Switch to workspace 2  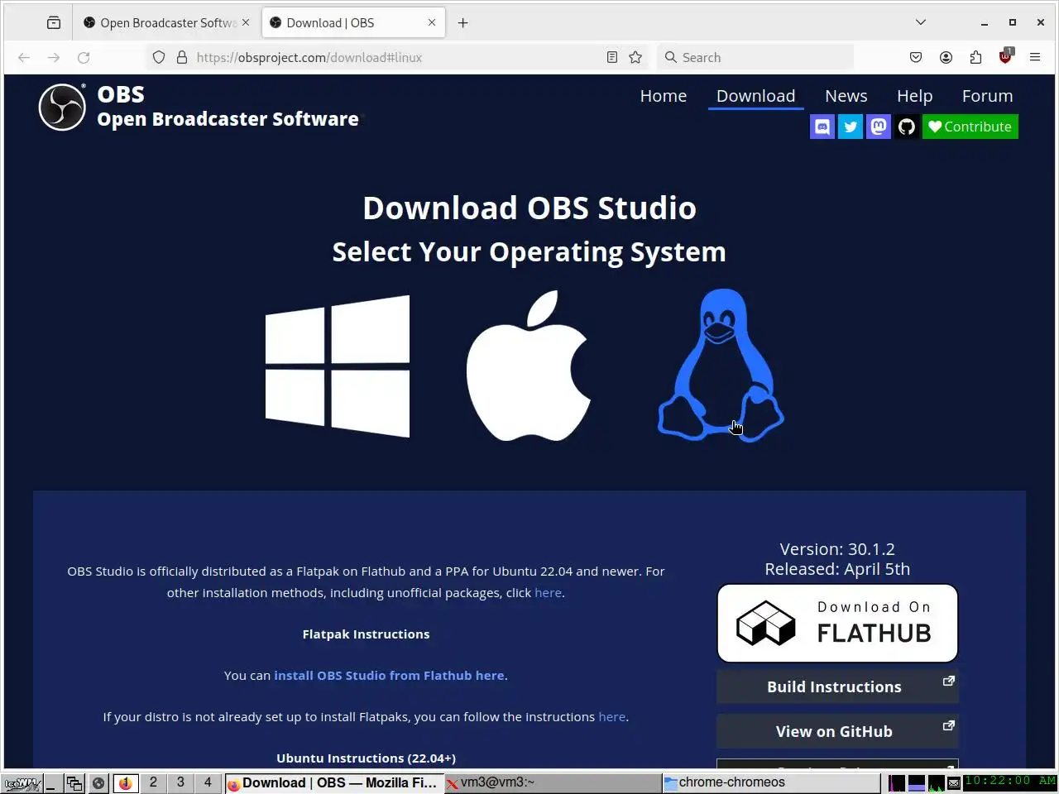point(153,782)
